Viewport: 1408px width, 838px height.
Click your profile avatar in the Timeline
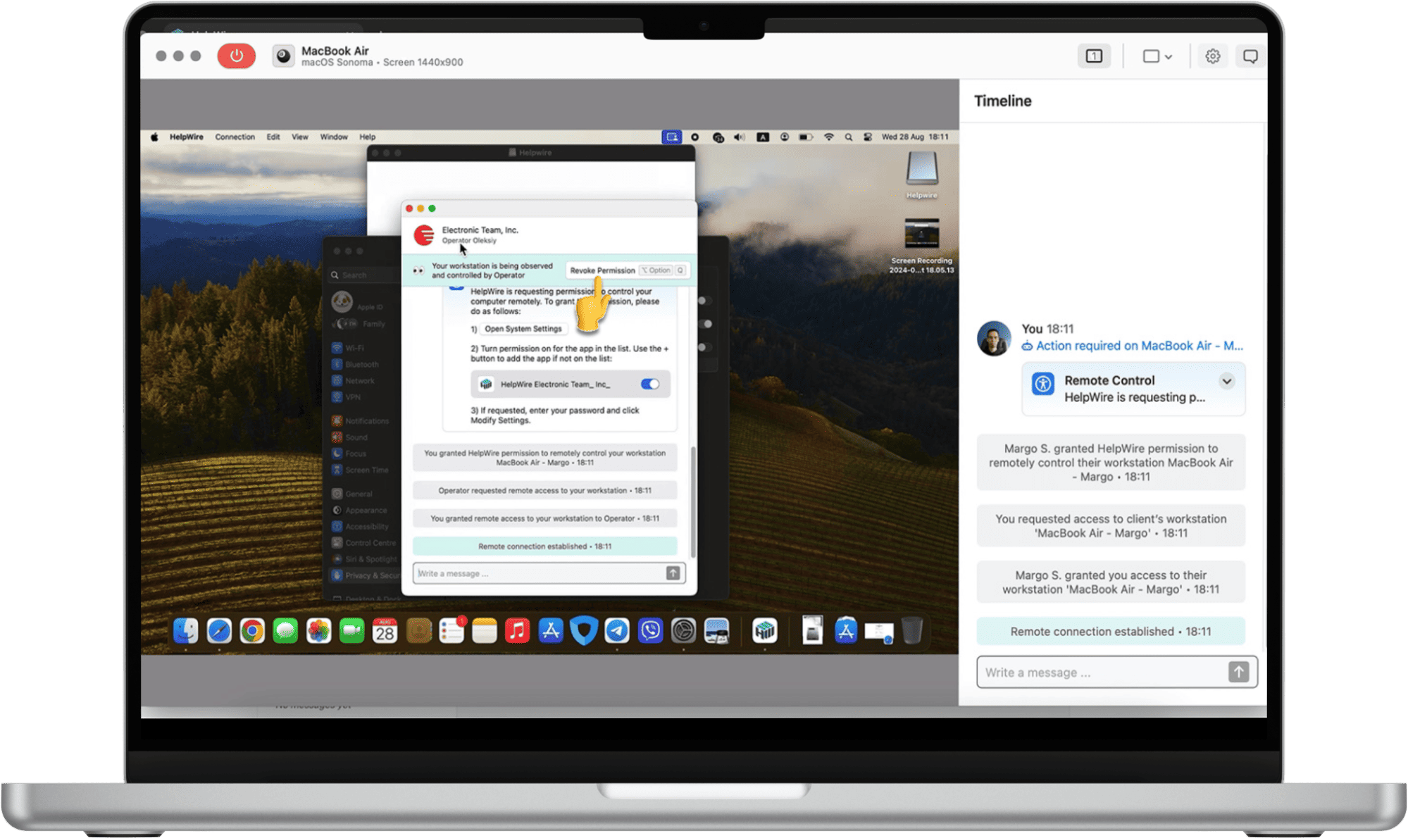tap(994, 338)
